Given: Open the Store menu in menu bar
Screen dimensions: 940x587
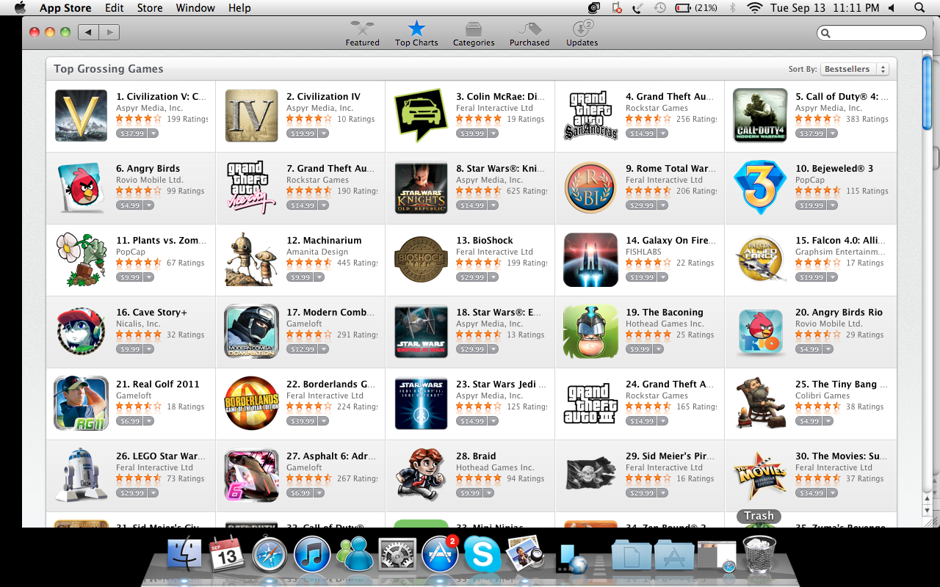Looking at the screenshot, I should [x=150, y=8].
